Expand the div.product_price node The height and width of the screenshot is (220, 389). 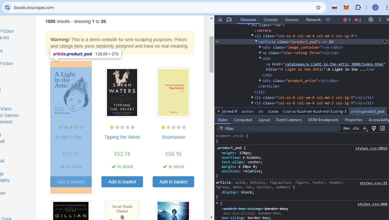coord(260,81)
